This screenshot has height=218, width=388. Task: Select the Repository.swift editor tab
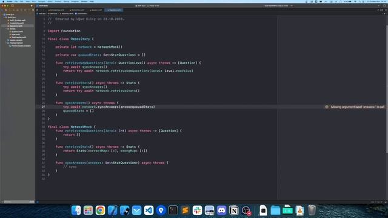pos(115,10)
